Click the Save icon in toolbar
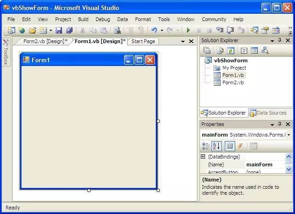The width and height of the screenshot is (295, 214). point(59,30)
